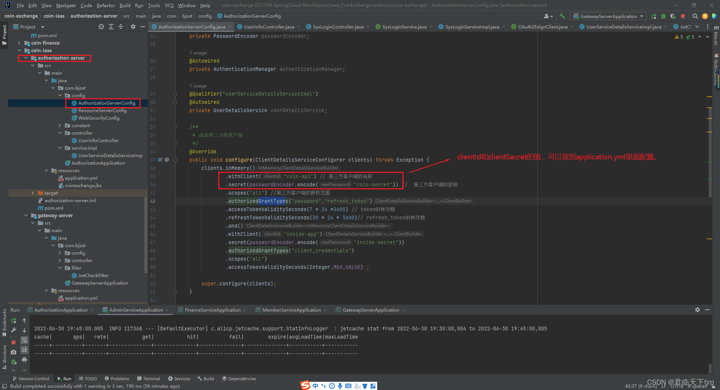720x390 pixels.
Task: Take a thread dump using the camera icon
Action: (13, 352)
